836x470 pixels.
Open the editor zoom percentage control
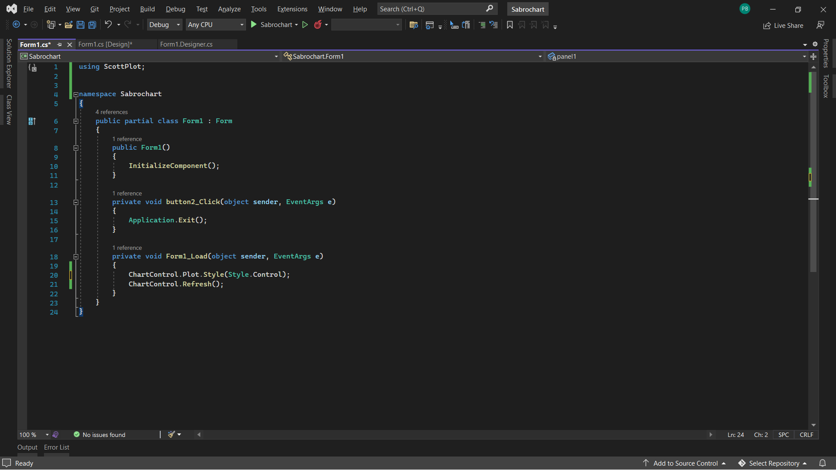(x=34, y=434)
